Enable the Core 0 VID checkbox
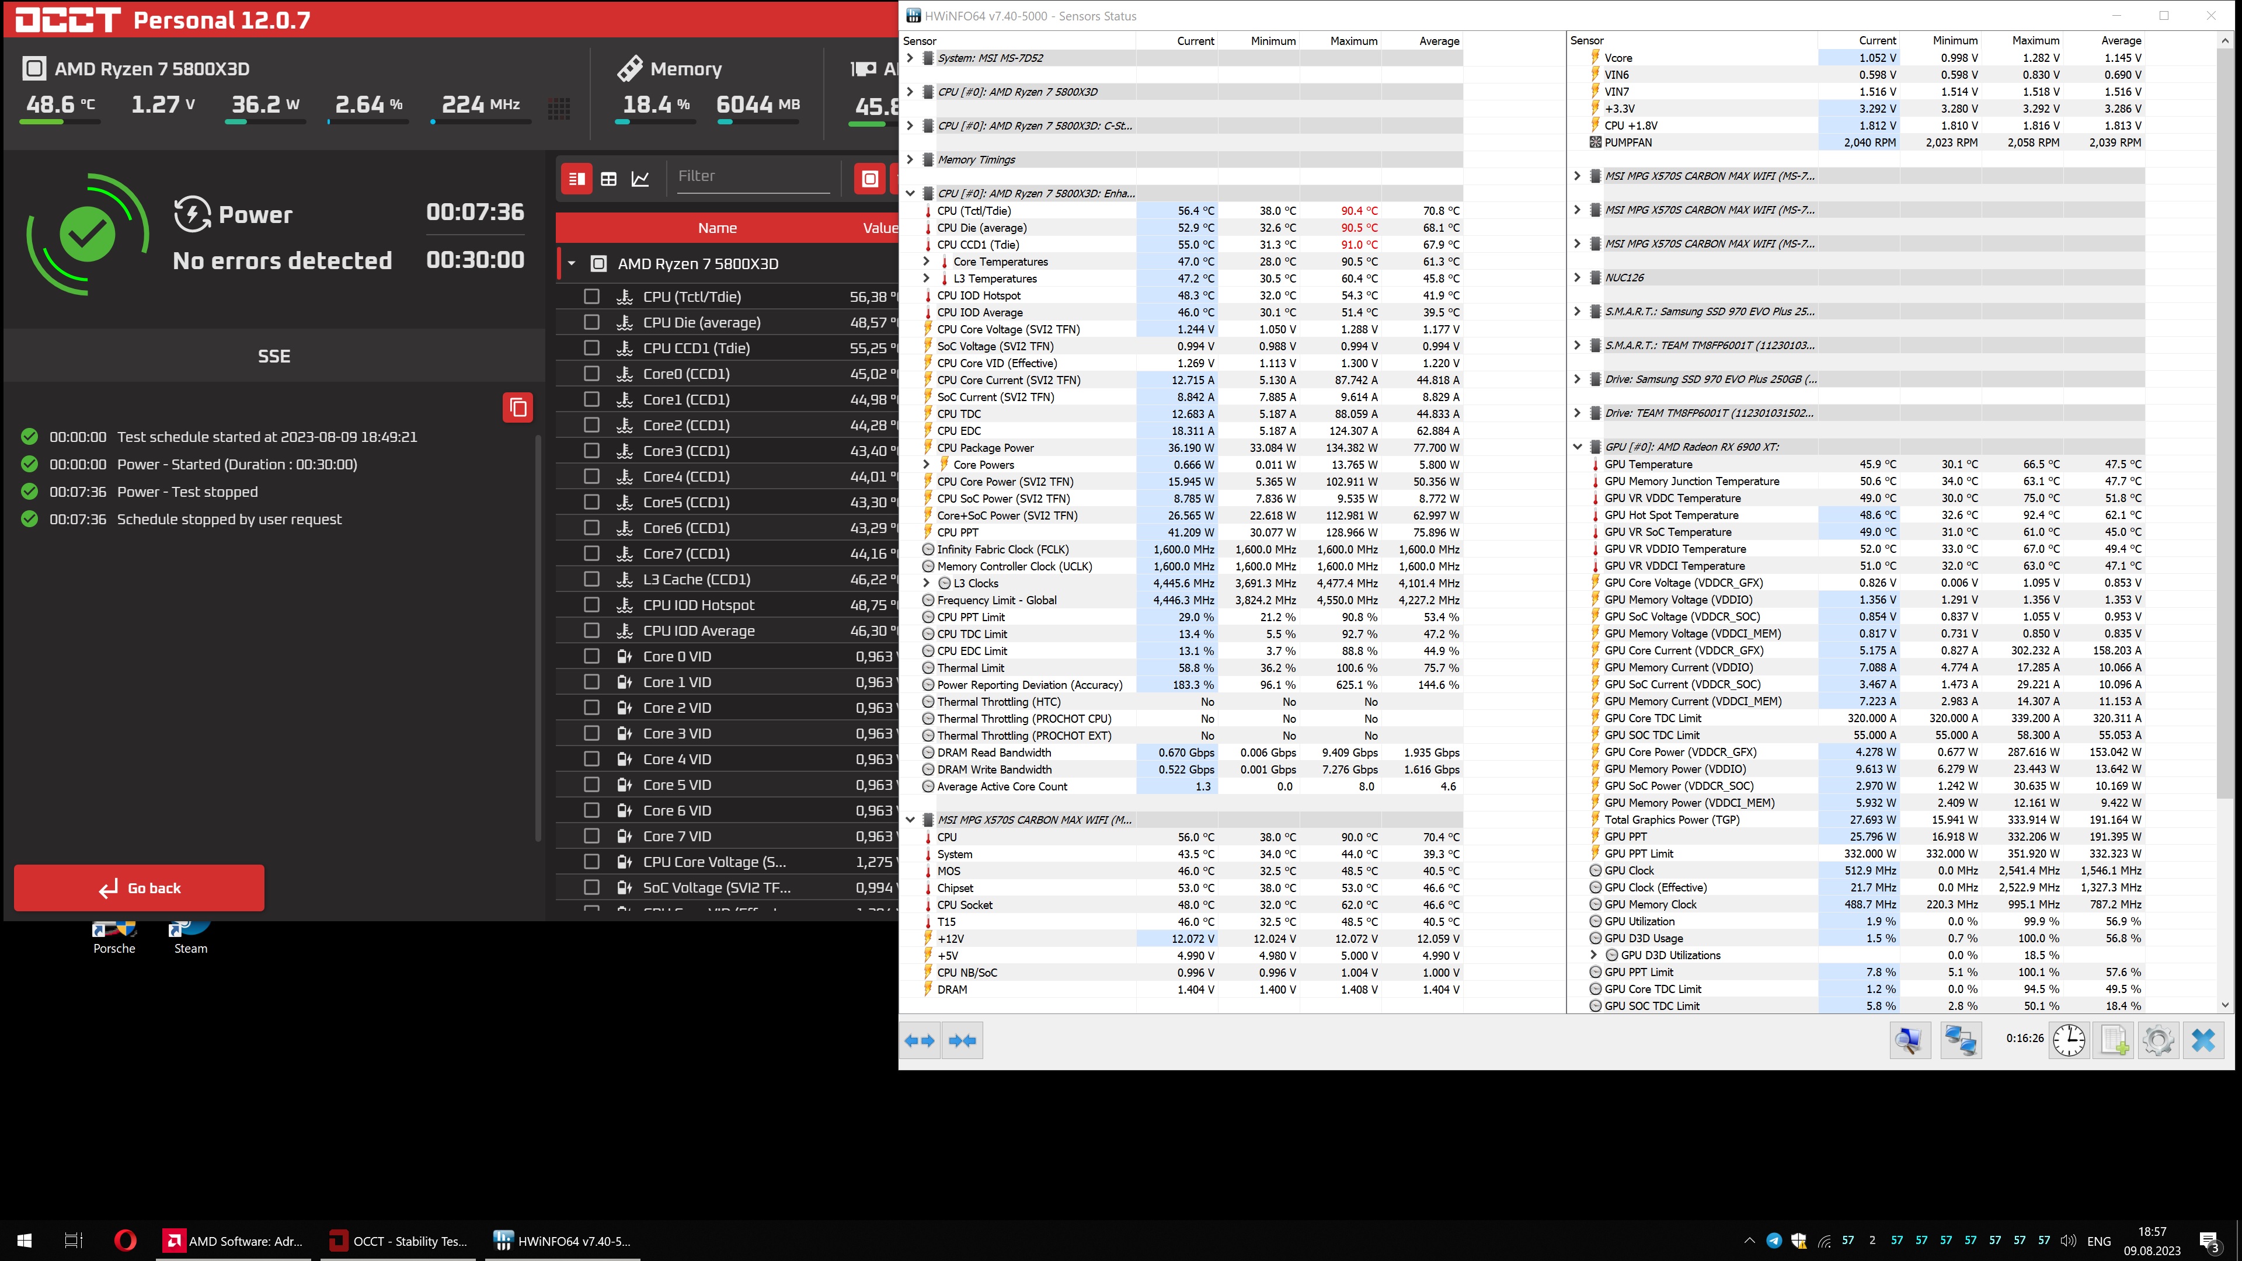The width and height of the screenshot is (2242, 1261). (592, 656)
